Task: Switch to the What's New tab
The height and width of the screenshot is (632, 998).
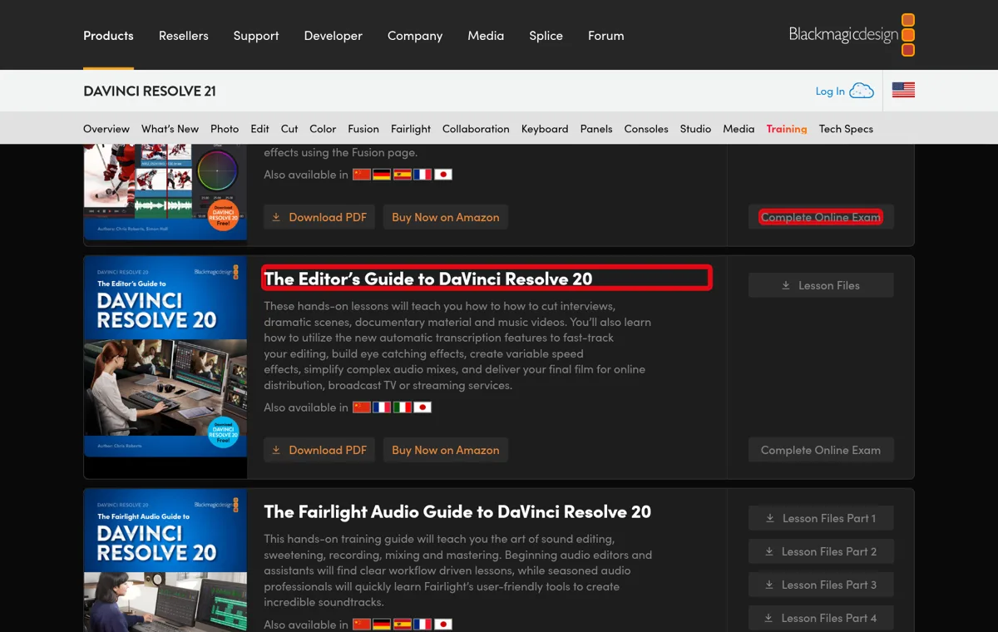Action: (170, 129)
